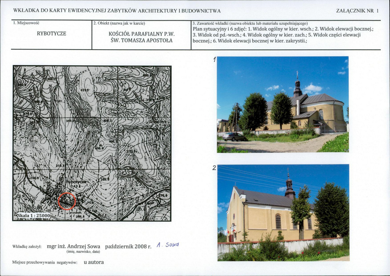Click the Rybotycze village name on the map
This screenshot has width=390, height=276.
pyautogui.click(x=76, y=182)
